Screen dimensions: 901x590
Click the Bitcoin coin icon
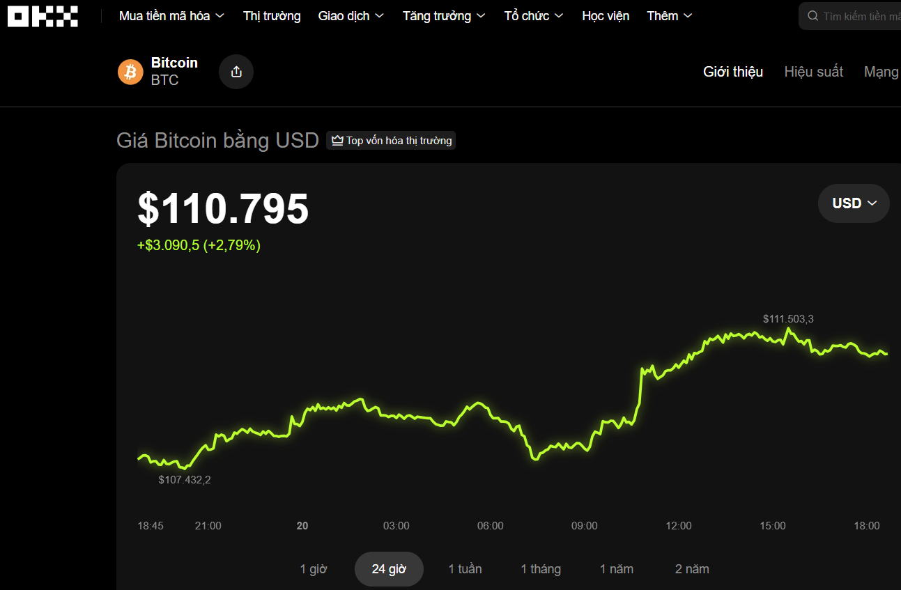pyautogui.click(x=130, y=72)
